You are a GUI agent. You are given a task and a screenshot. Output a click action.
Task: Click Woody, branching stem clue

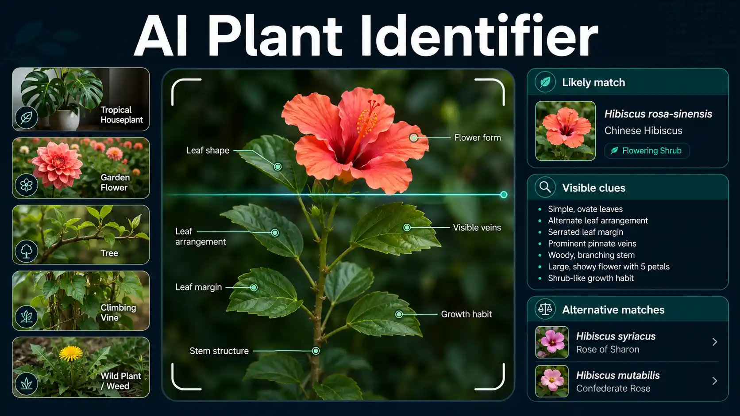coord(591,255)
